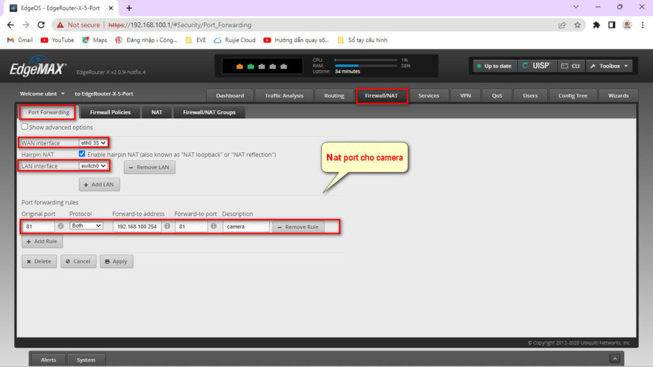Apply the port forwarding settings
The height and width of the screenshot is (367, 653).
click(116, 261)
